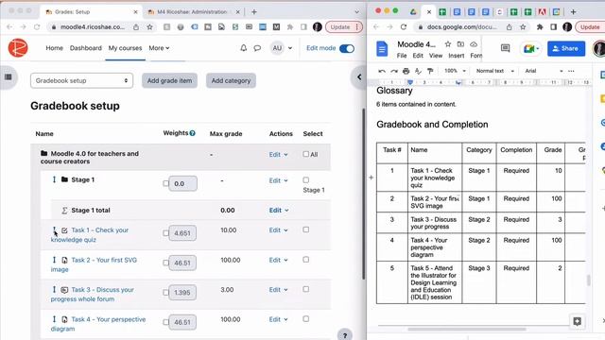Screen dimensions: 605x340
Task: Check the Select All checkbox
Action: tap(306, 154)
